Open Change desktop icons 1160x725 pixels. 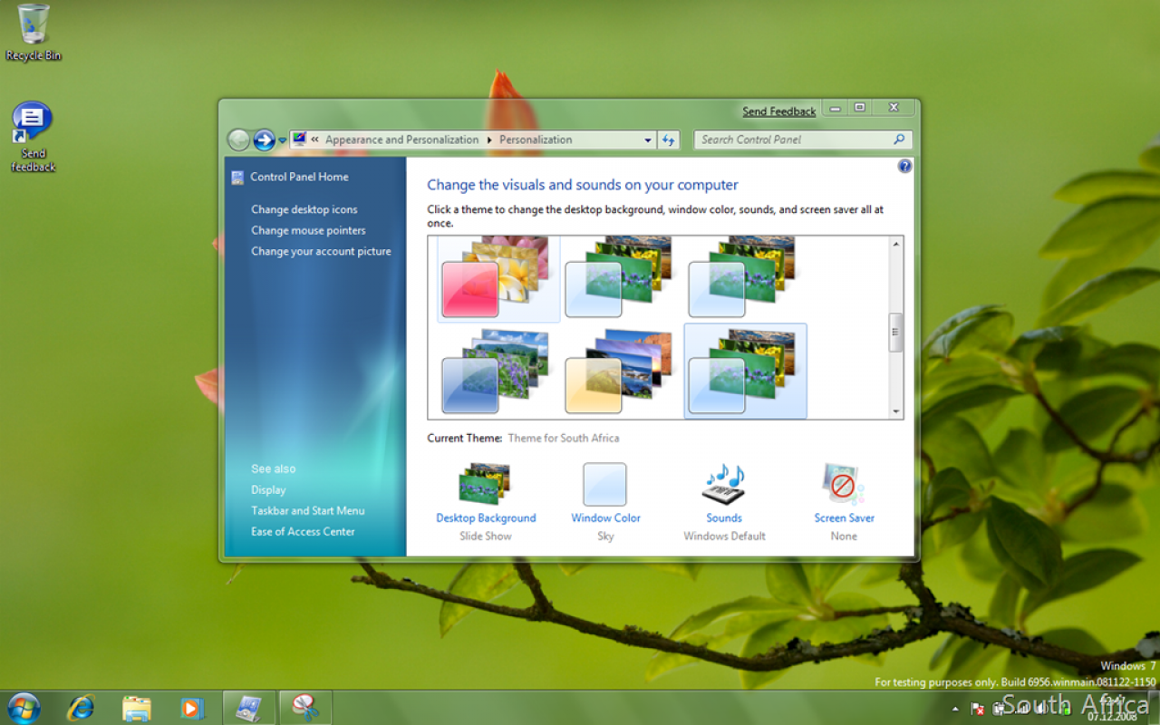304,209
